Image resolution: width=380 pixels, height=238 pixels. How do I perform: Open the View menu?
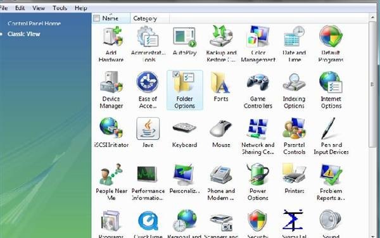[x=39, y=8]
